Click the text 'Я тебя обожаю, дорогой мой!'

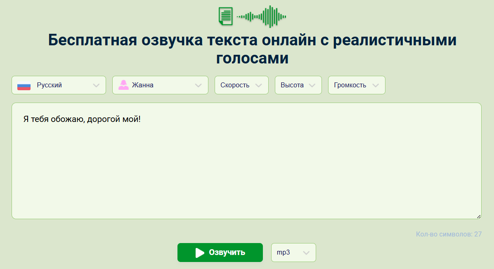pyautogui.click(x=82, y=119)
